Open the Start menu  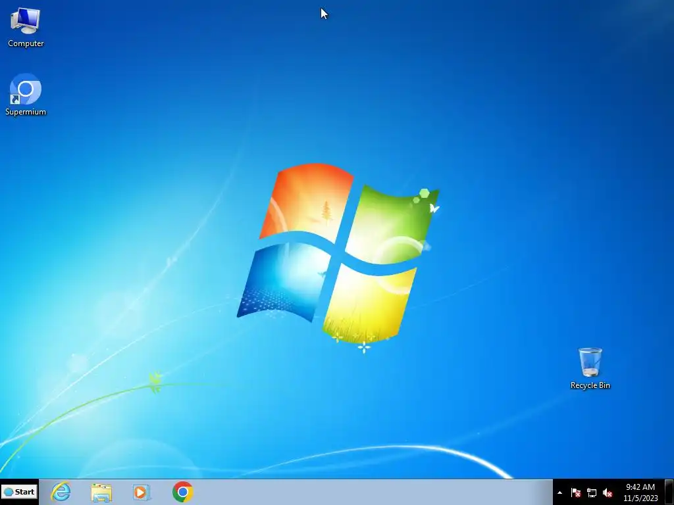pos(19,492)
